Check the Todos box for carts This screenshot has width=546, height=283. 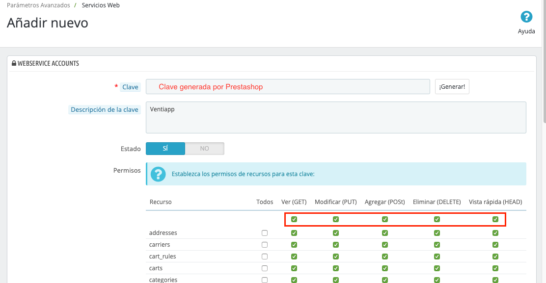pos(265,268)
